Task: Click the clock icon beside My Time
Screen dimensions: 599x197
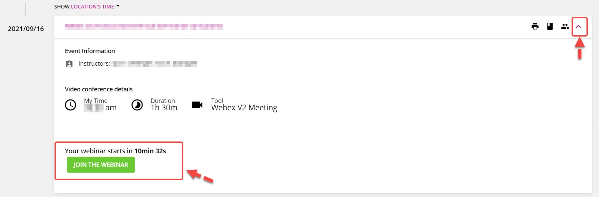Action: (70, 105)
